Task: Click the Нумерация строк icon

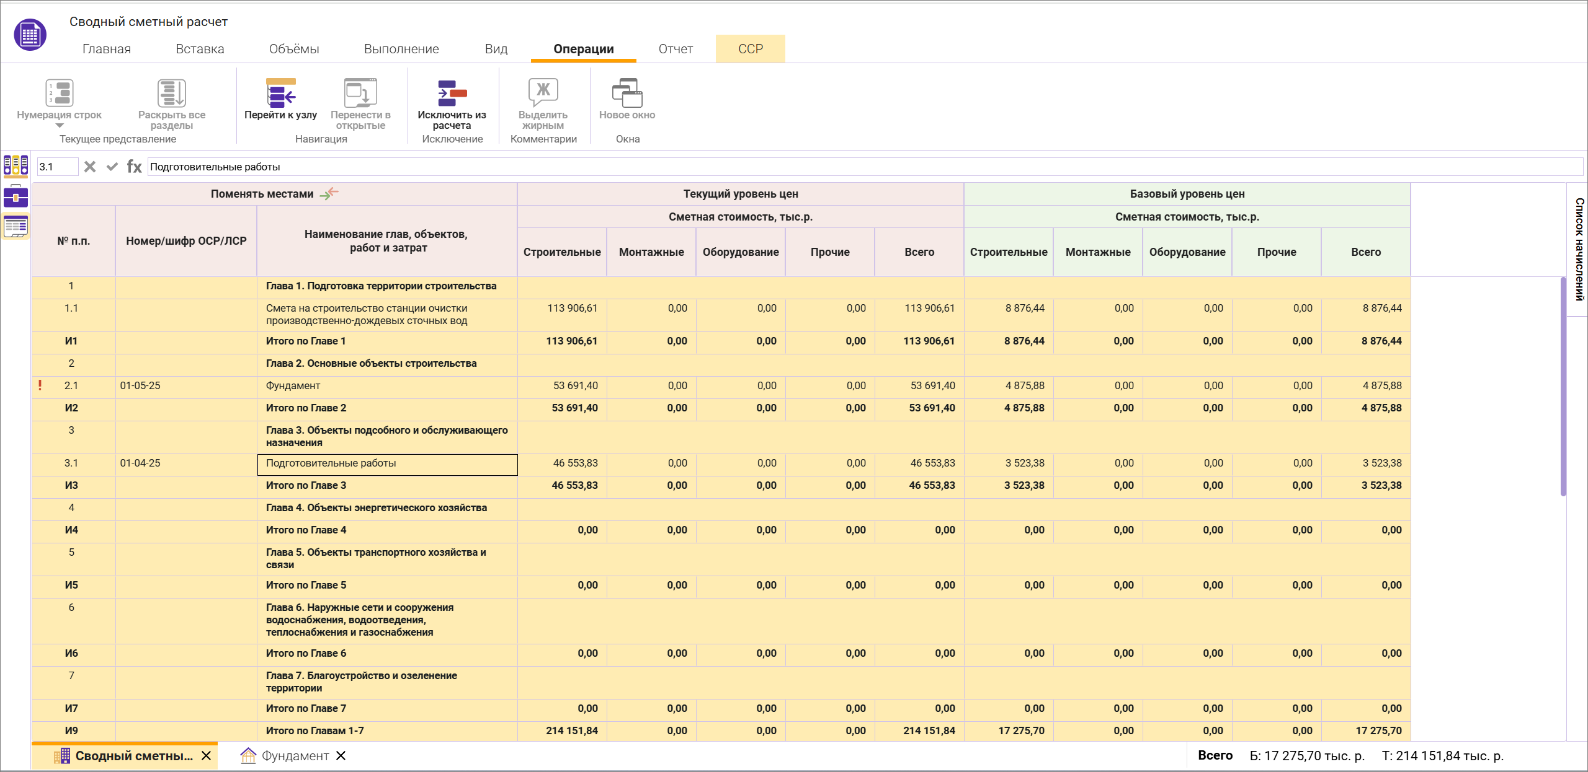Action: (60, 93)
